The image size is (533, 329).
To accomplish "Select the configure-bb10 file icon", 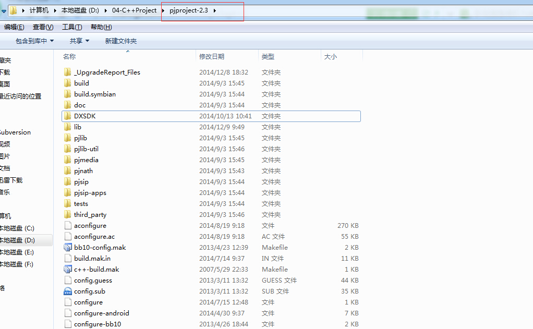I will (68, 324).
